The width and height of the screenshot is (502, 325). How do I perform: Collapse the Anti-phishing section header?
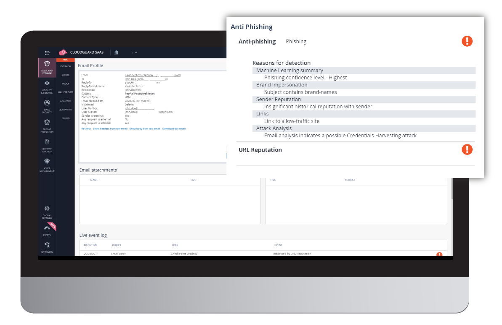(x=257, y=42)
